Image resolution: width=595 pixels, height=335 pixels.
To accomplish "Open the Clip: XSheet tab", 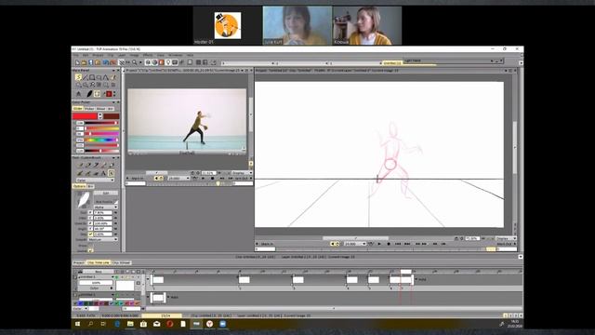I will tap(121, 262).
